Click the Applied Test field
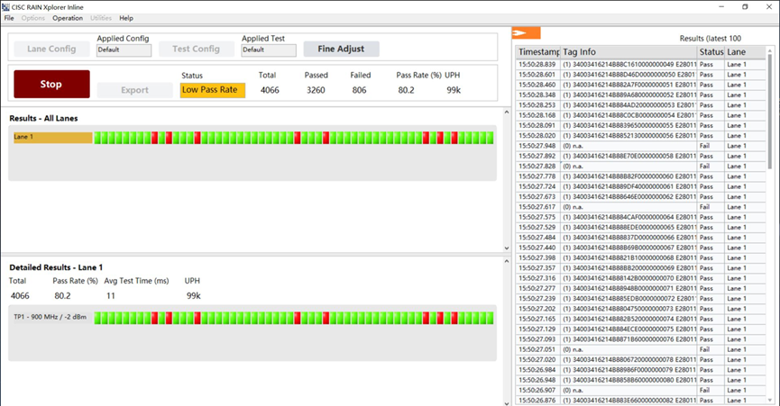Viewport: 780px width, 406px height. [x=268, y=50]
